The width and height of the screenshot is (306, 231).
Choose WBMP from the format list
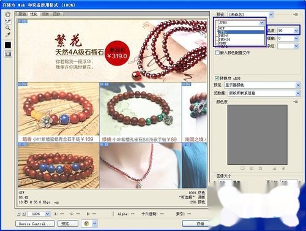point(241,43)
